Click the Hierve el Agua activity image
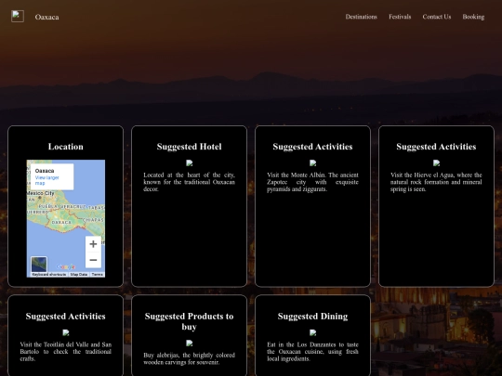This screenshot has height=376, width=502. 436,163
